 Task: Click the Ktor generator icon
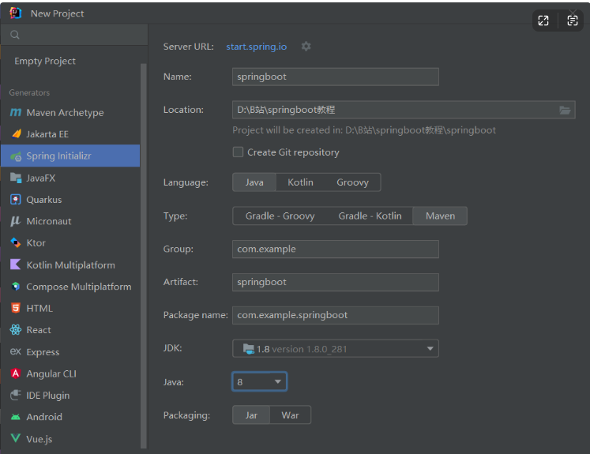click(x=15, y=243)
